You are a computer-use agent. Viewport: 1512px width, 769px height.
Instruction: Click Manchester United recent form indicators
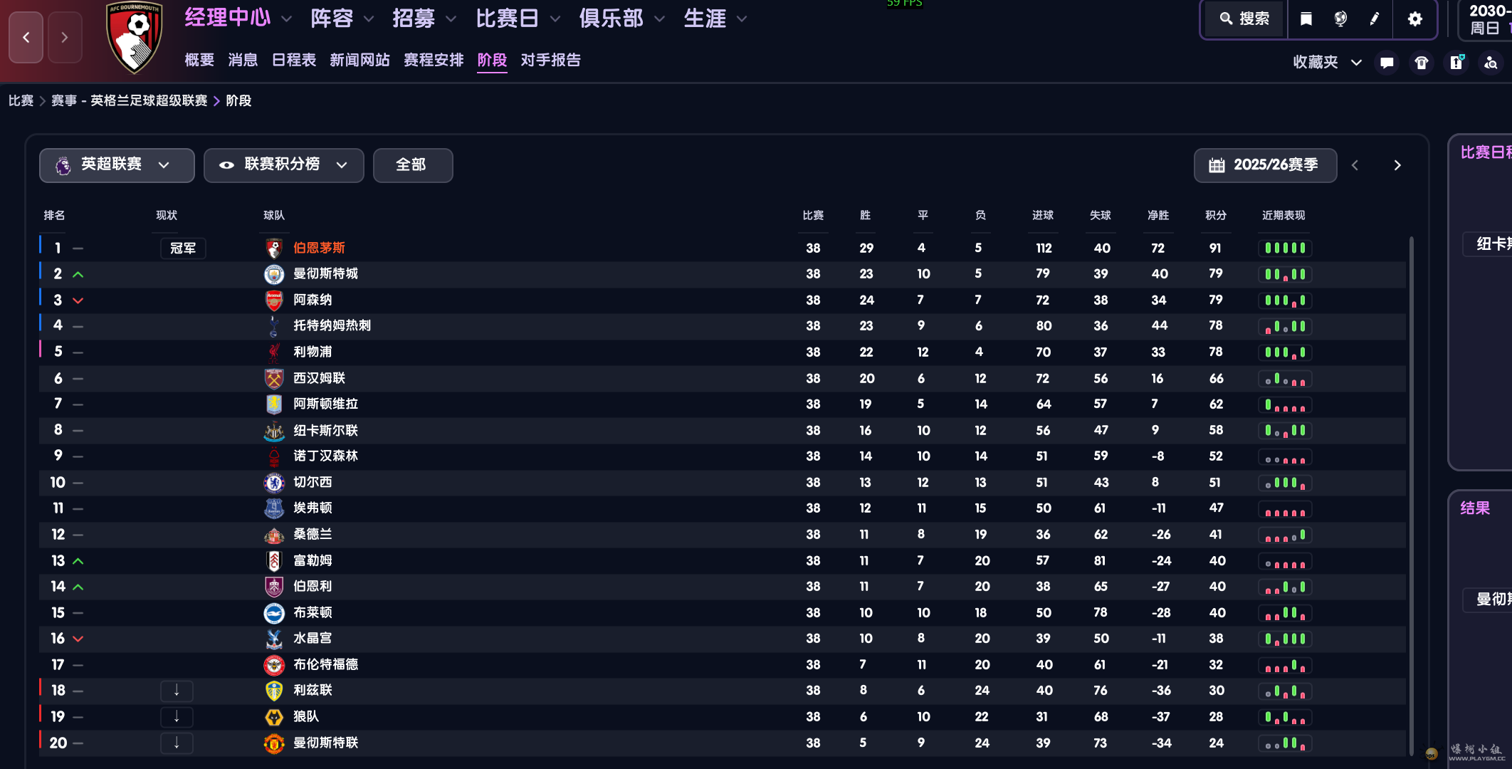click(x=1285, y=743)
